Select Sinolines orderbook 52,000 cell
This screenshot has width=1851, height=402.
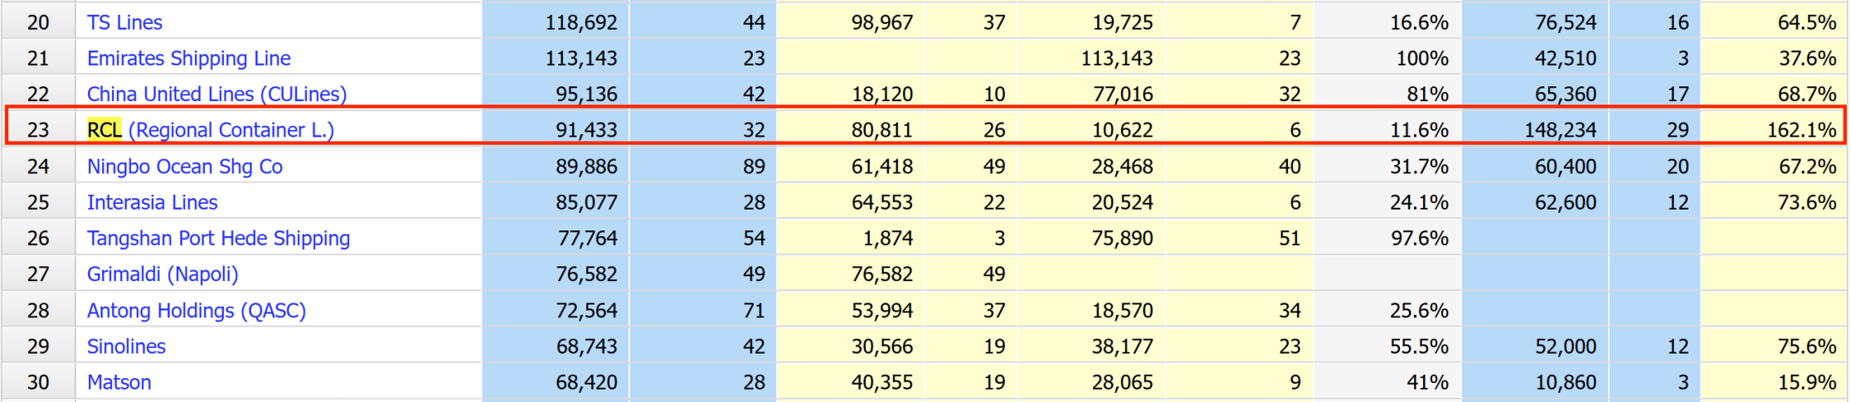pos(1535,346)
